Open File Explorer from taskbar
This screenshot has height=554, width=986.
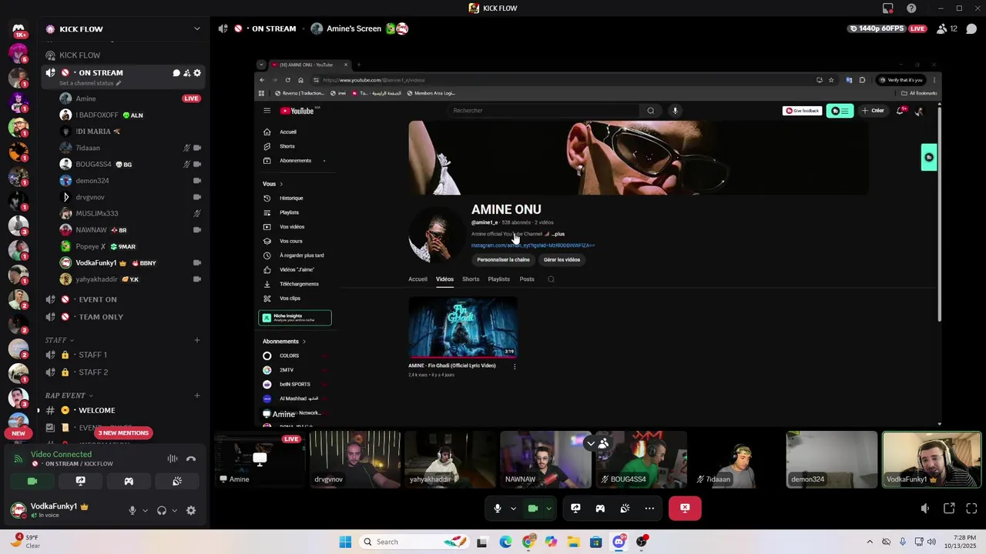[x=573, y=542]
